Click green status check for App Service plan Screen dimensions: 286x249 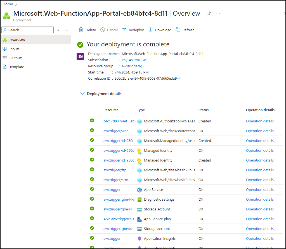pos(92,218)
